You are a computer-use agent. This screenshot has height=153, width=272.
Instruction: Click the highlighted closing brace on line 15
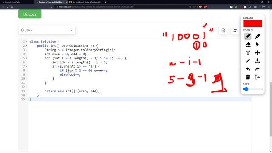30,99
